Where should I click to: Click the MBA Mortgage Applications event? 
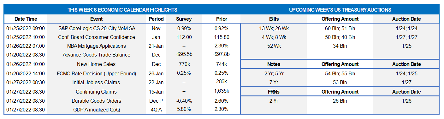[x=97, y=46]
